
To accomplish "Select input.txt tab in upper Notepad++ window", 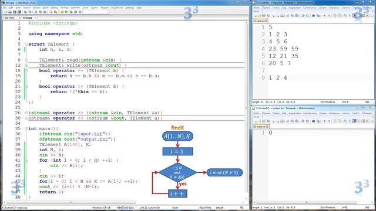I will click(260, 21).
